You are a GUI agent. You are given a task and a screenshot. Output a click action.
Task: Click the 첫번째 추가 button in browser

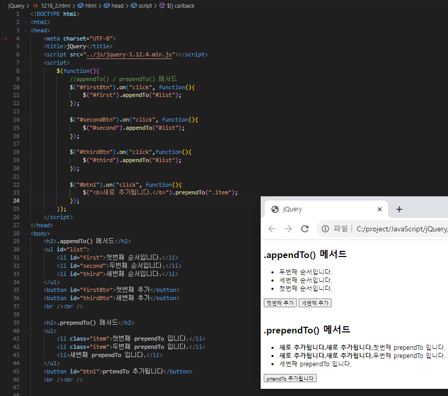tap(280, 303)
